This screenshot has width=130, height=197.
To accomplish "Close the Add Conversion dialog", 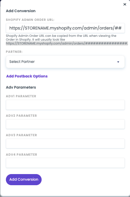I will pos(124,5).
